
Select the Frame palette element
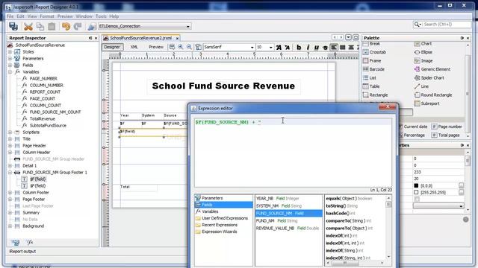372,61
